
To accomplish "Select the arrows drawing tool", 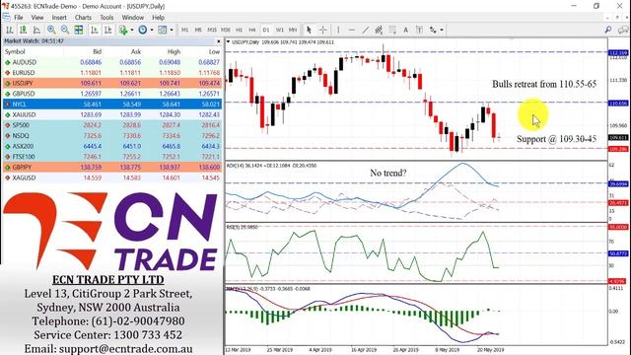I will 433,30.
